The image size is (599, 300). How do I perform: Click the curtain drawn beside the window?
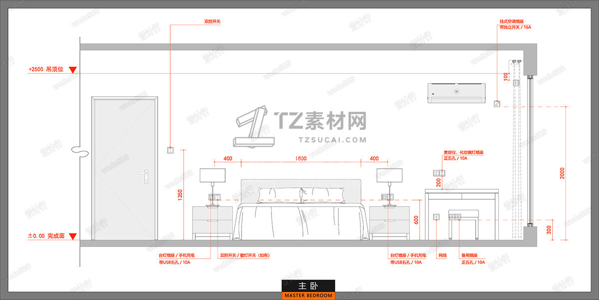[x=517, y=150]
